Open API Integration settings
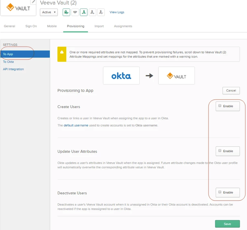The width and height of the screenshot is (247, 230). pyautogui.click(x=13, y=69)
